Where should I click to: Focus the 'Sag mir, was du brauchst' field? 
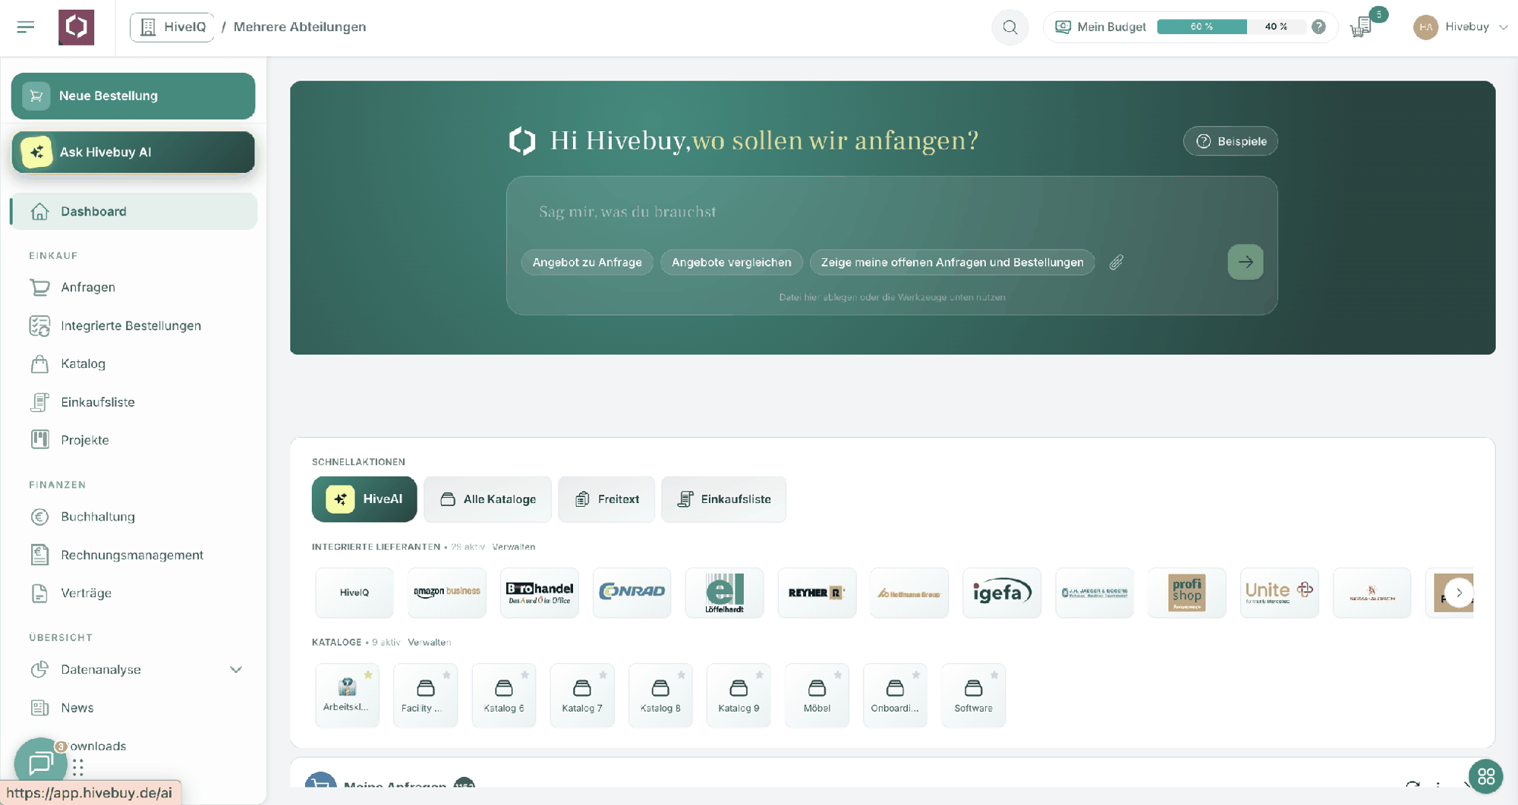click(892, 212)
